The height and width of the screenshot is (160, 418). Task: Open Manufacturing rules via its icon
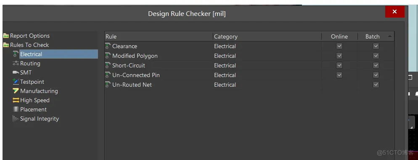(16, 91)
